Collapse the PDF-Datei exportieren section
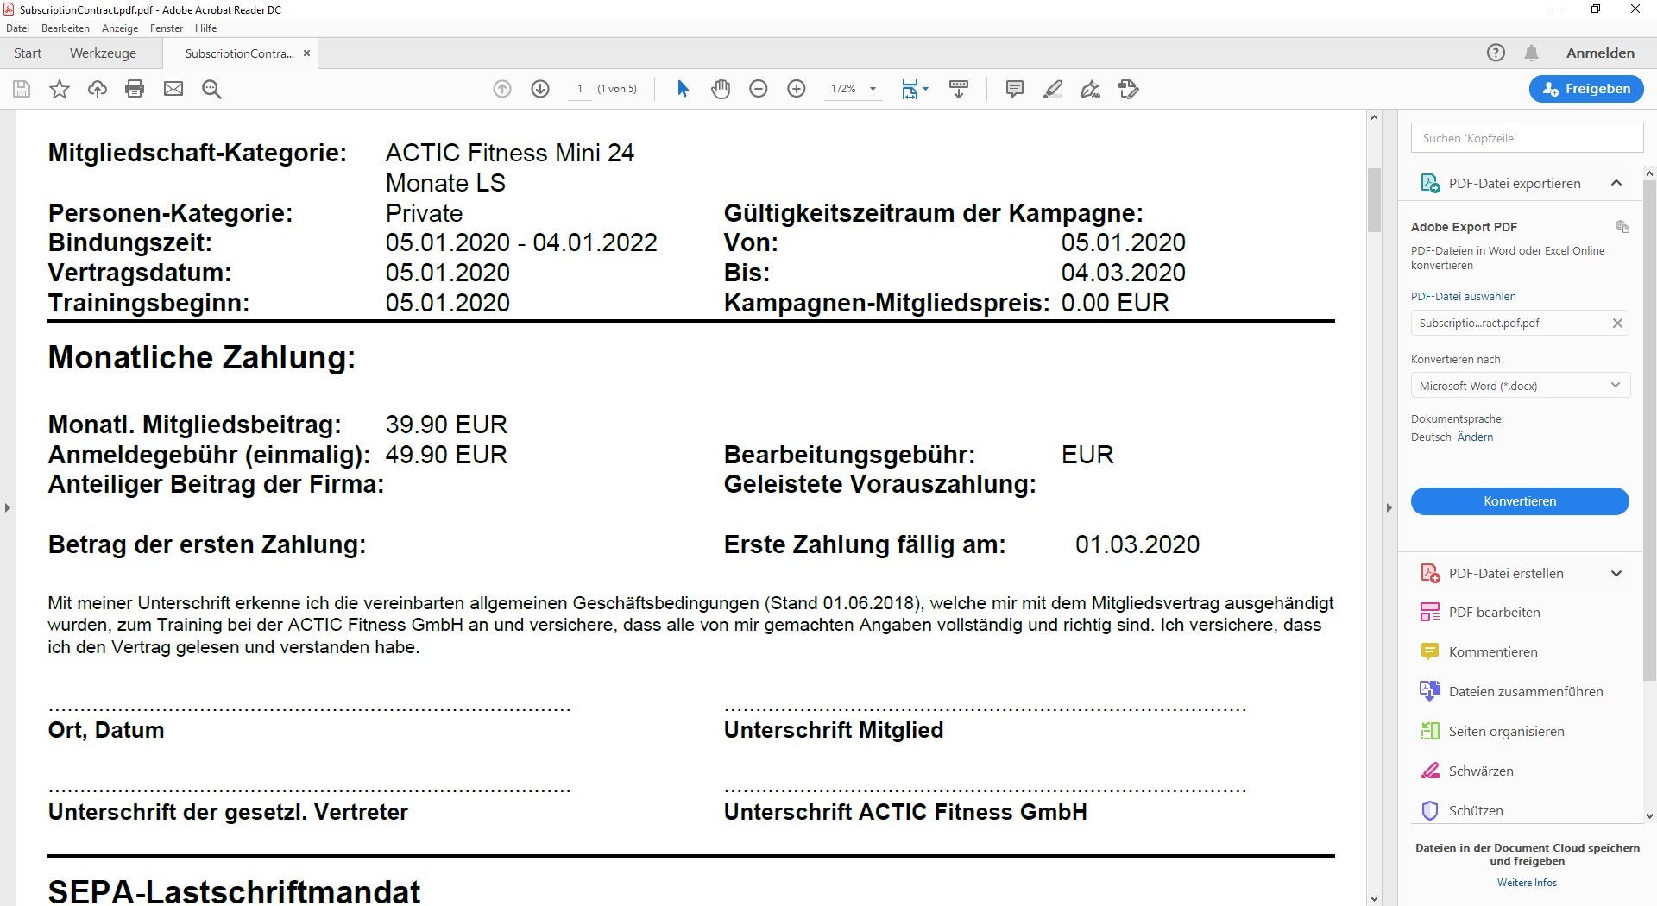 [x=1616, y=183]
